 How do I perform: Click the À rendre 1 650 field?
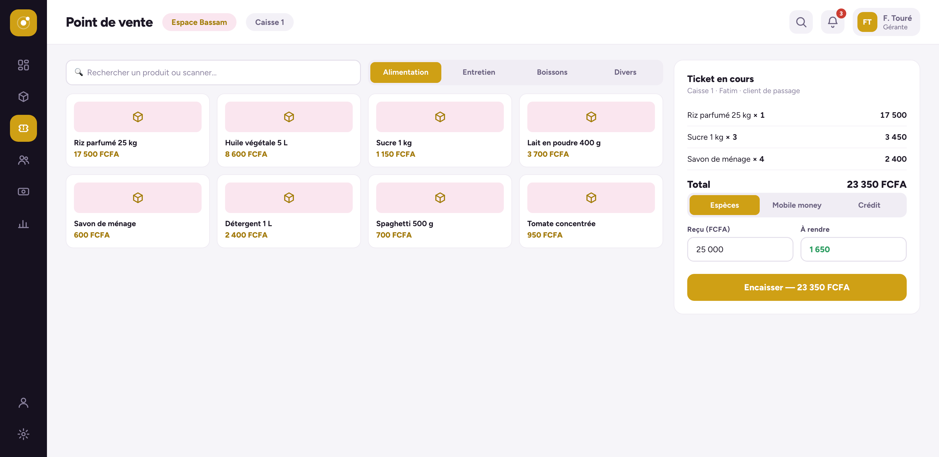pyautogui.click(x=853, y=249)
